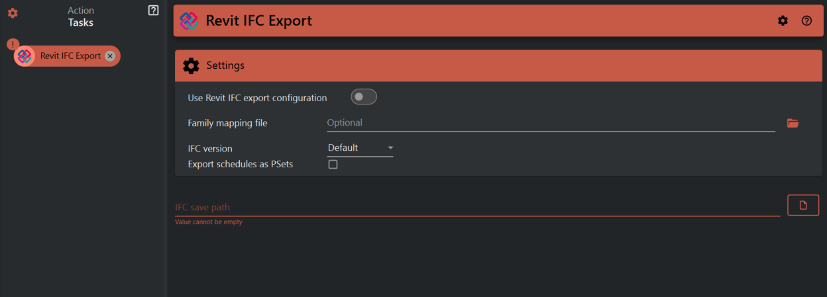The height and width of the screenshot is (297, 827).
Task: Click the gear icon beside Action Tasks
Action: 13,13
